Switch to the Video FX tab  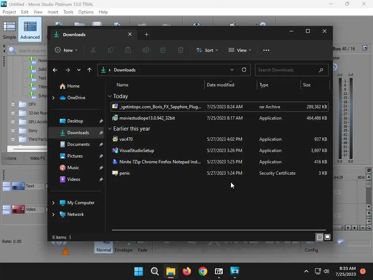pyautogui.click(x=38, y=158)
